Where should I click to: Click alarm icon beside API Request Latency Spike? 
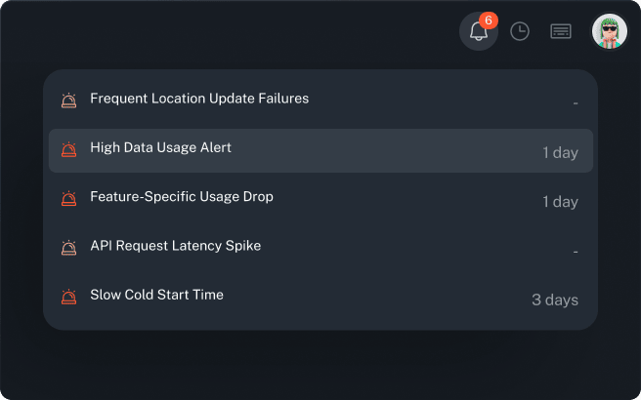coord(68,248)
